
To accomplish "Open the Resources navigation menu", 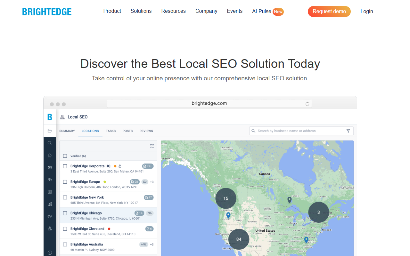I will pos(174,11).
